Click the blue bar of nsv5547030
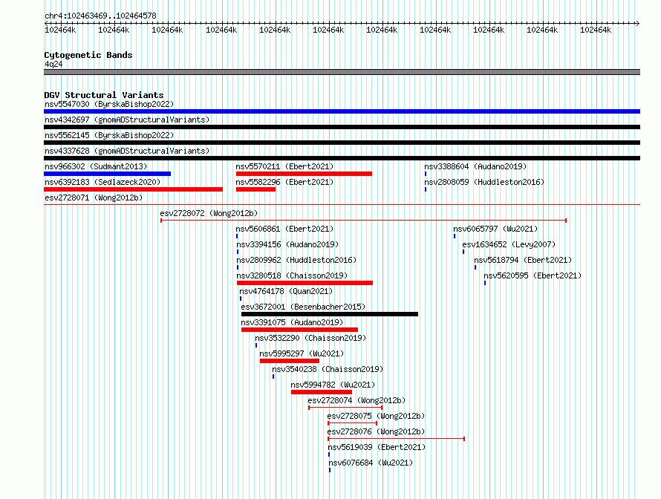Screen dimensions: 661x499 click(342, 111)
